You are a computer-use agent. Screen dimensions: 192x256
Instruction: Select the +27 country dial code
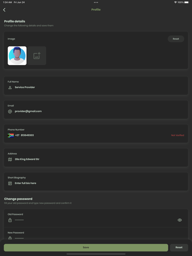coord(17,135)
